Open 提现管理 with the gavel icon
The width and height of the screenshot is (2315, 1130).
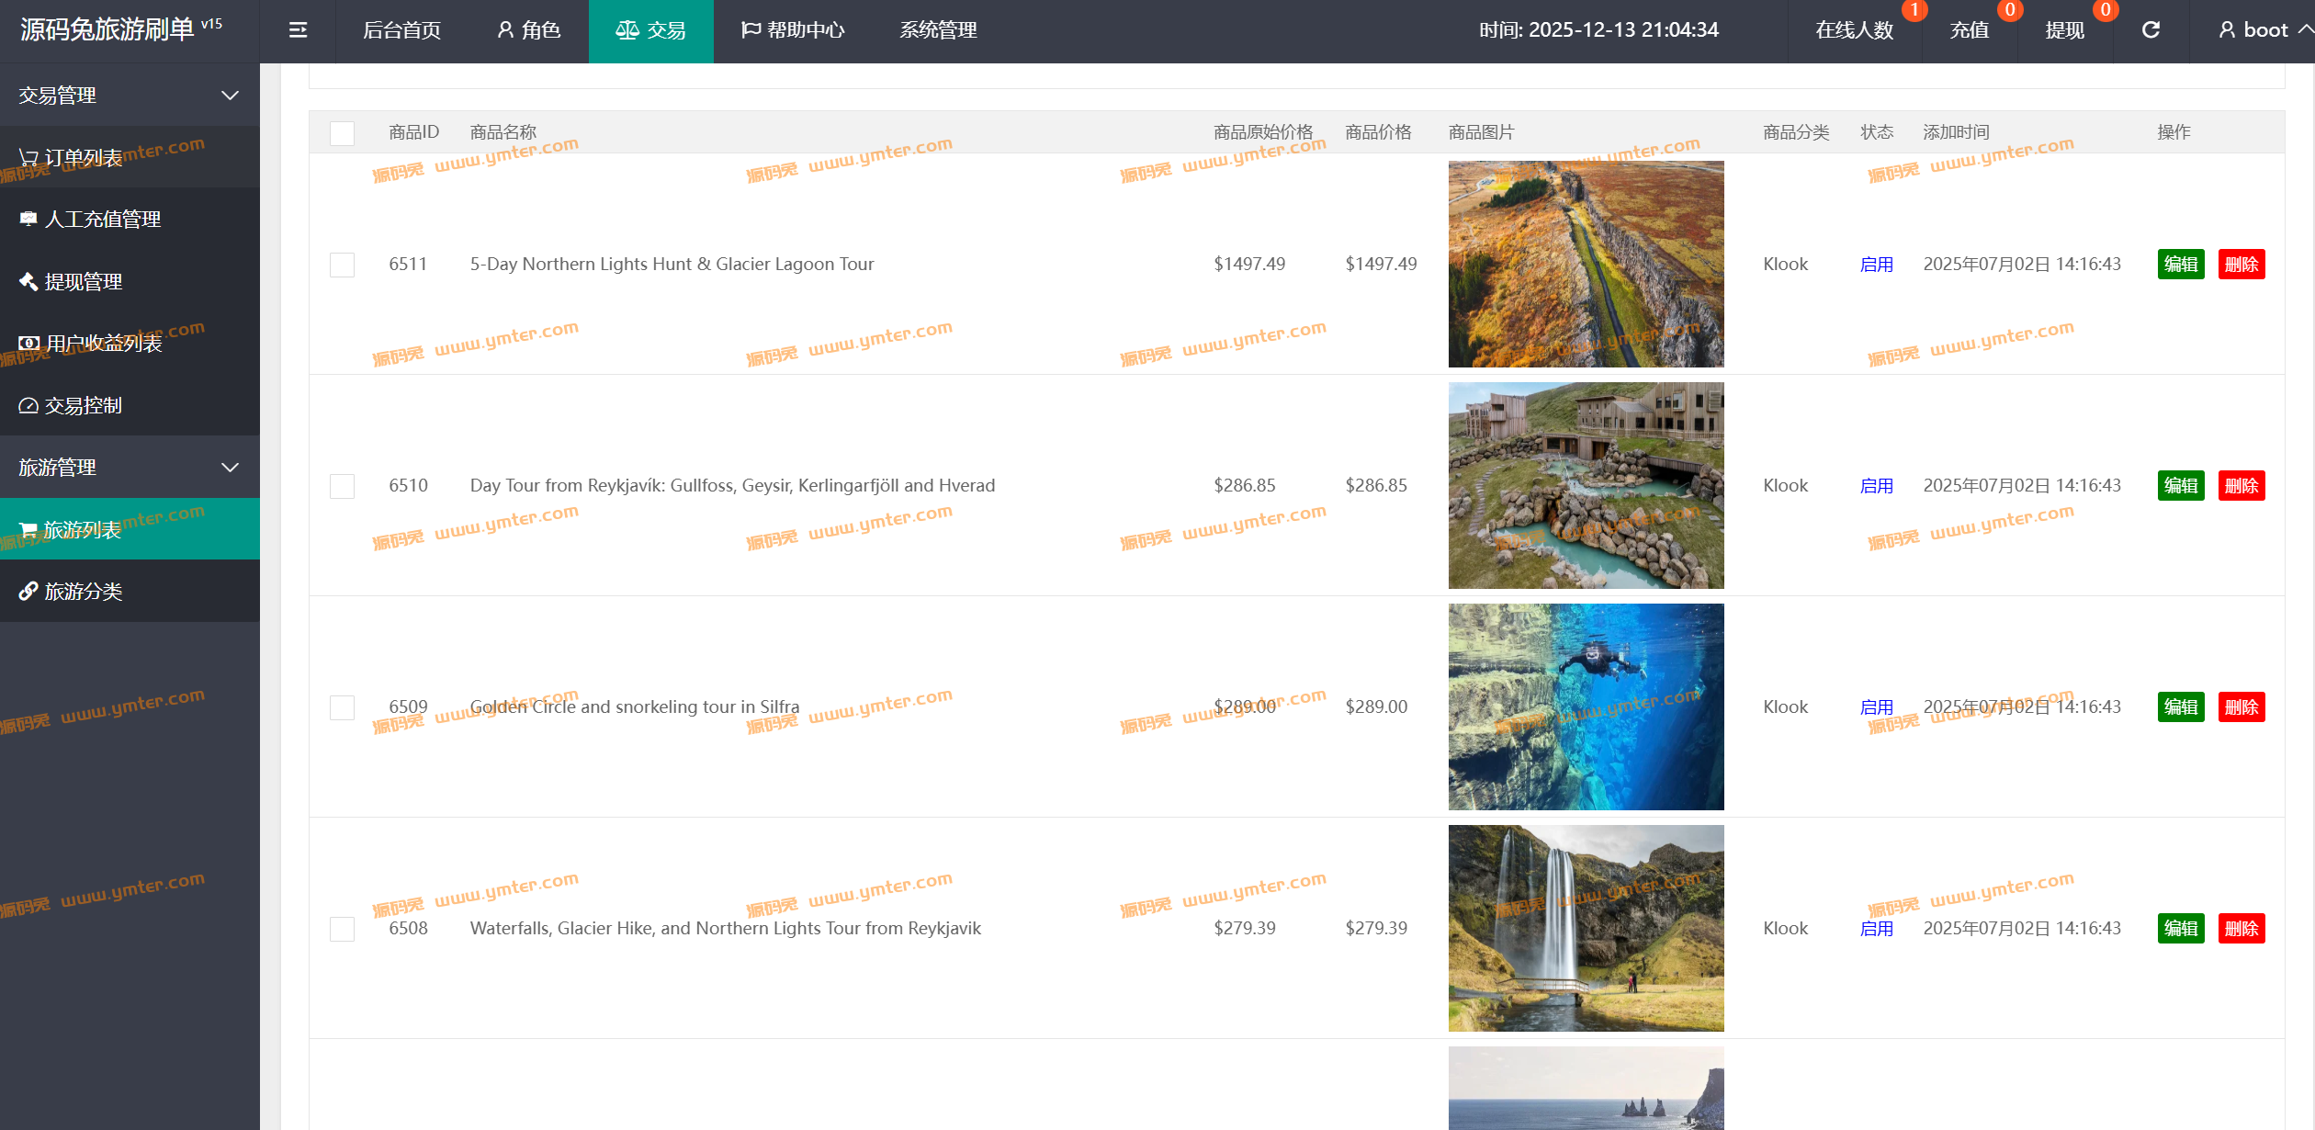point(83,282)
